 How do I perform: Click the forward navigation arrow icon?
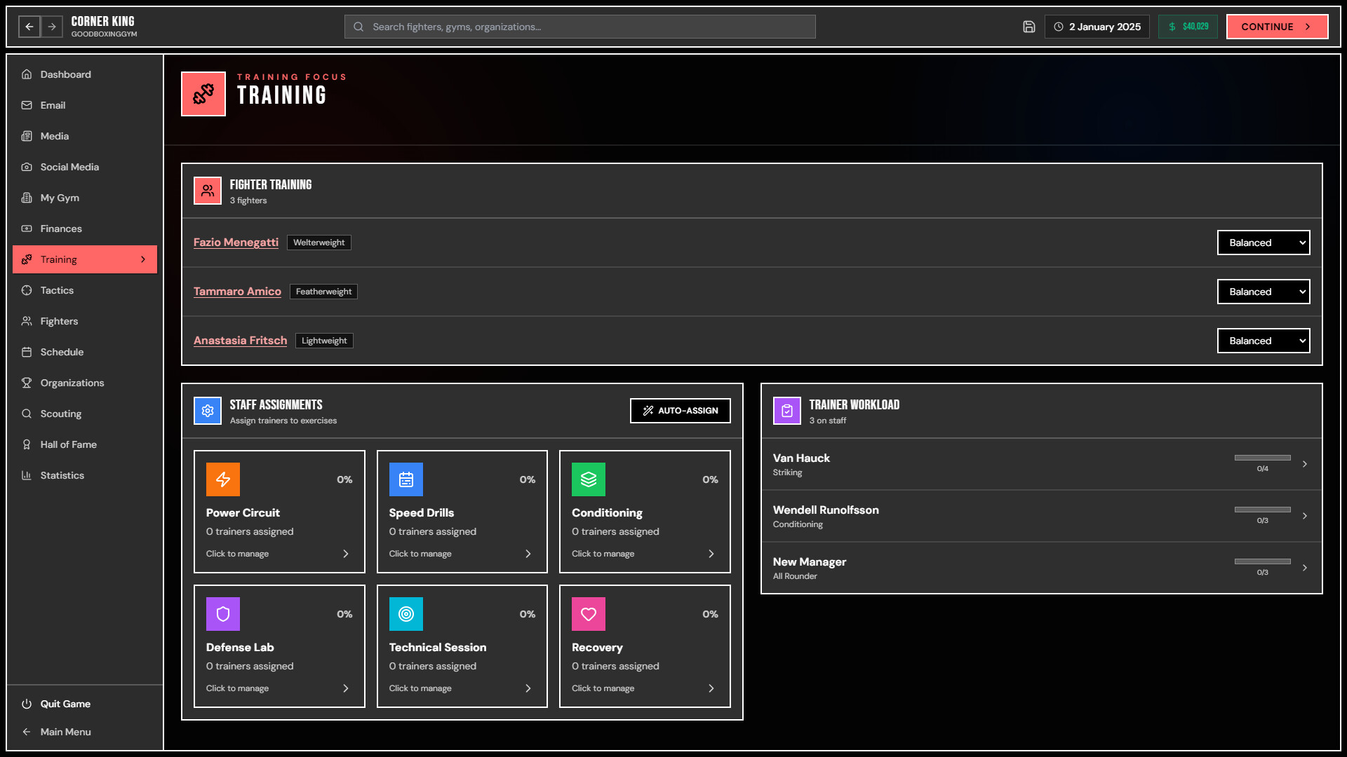52,27
